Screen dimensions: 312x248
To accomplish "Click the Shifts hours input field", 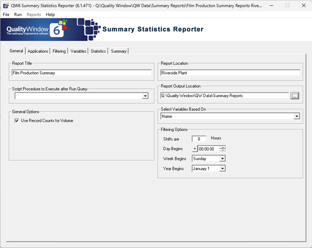I will 199,139.
